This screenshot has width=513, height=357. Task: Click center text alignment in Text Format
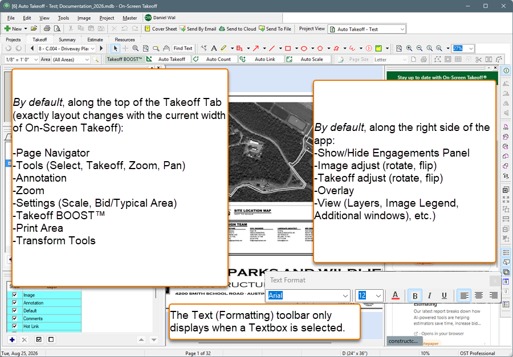479,296
